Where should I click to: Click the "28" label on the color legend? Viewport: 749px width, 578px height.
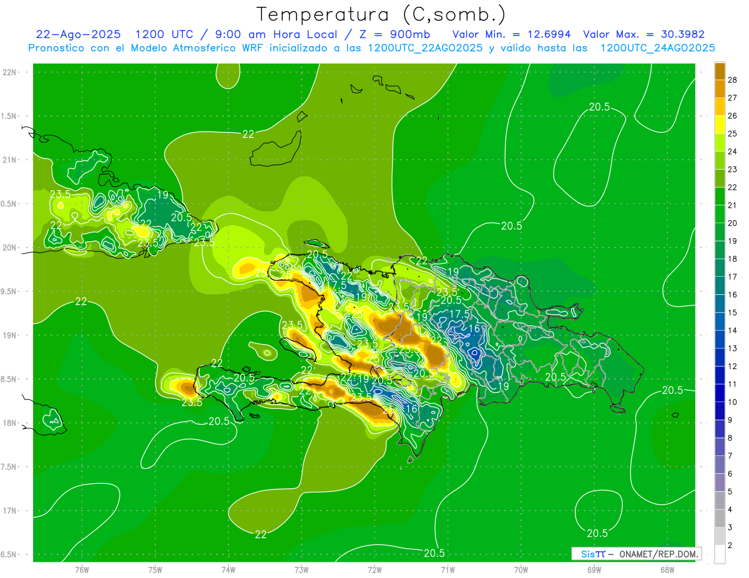(x=733, y=80)
